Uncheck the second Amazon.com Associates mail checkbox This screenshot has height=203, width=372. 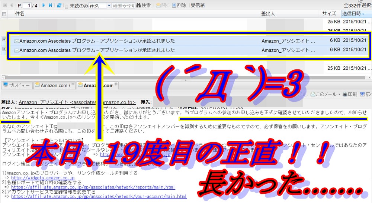coord(4,49)
